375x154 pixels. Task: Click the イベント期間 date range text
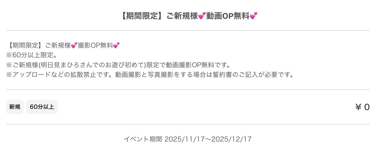(188, 139)
